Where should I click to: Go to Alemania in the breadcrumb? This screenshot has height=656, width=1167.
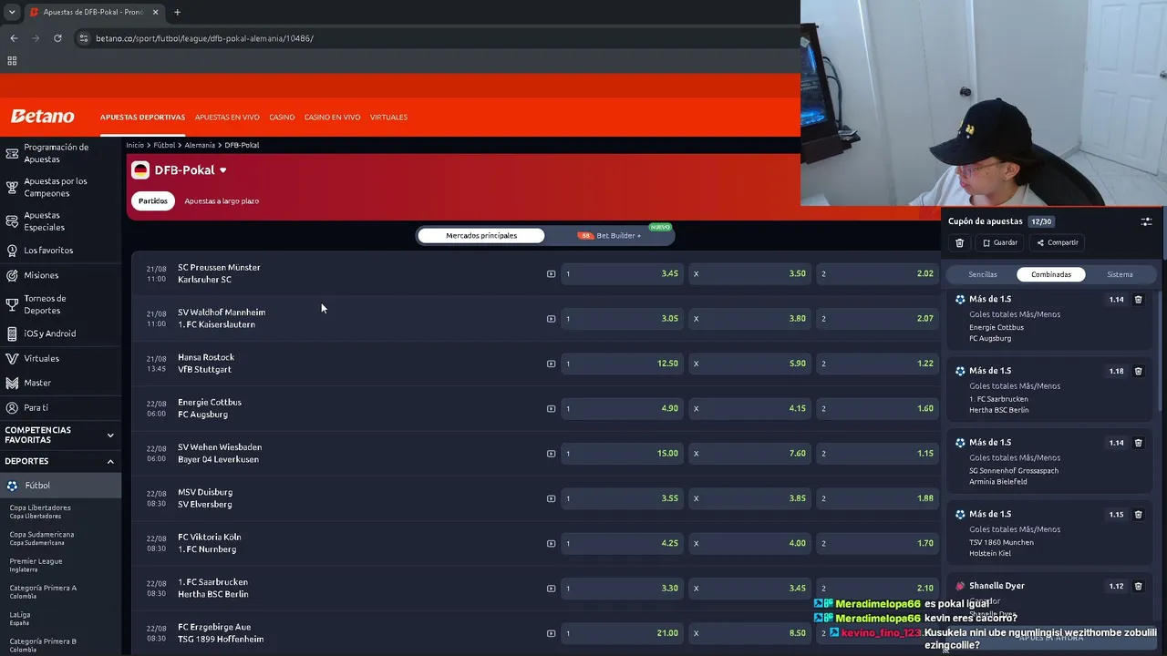click(200, 145)
